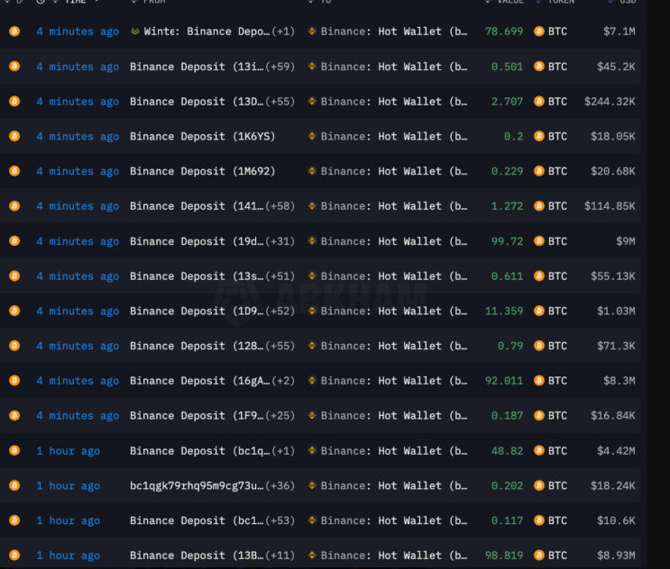Open the Binance Deposit (1K6YS) sender address
The image size is (670, 569).
203,137
